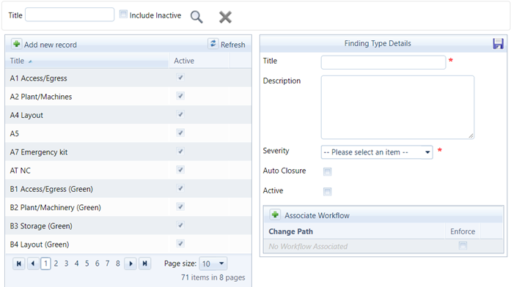Select the B2 Plant/Machinery (Green) row
The image size is (511, 287).
[128, 207]
